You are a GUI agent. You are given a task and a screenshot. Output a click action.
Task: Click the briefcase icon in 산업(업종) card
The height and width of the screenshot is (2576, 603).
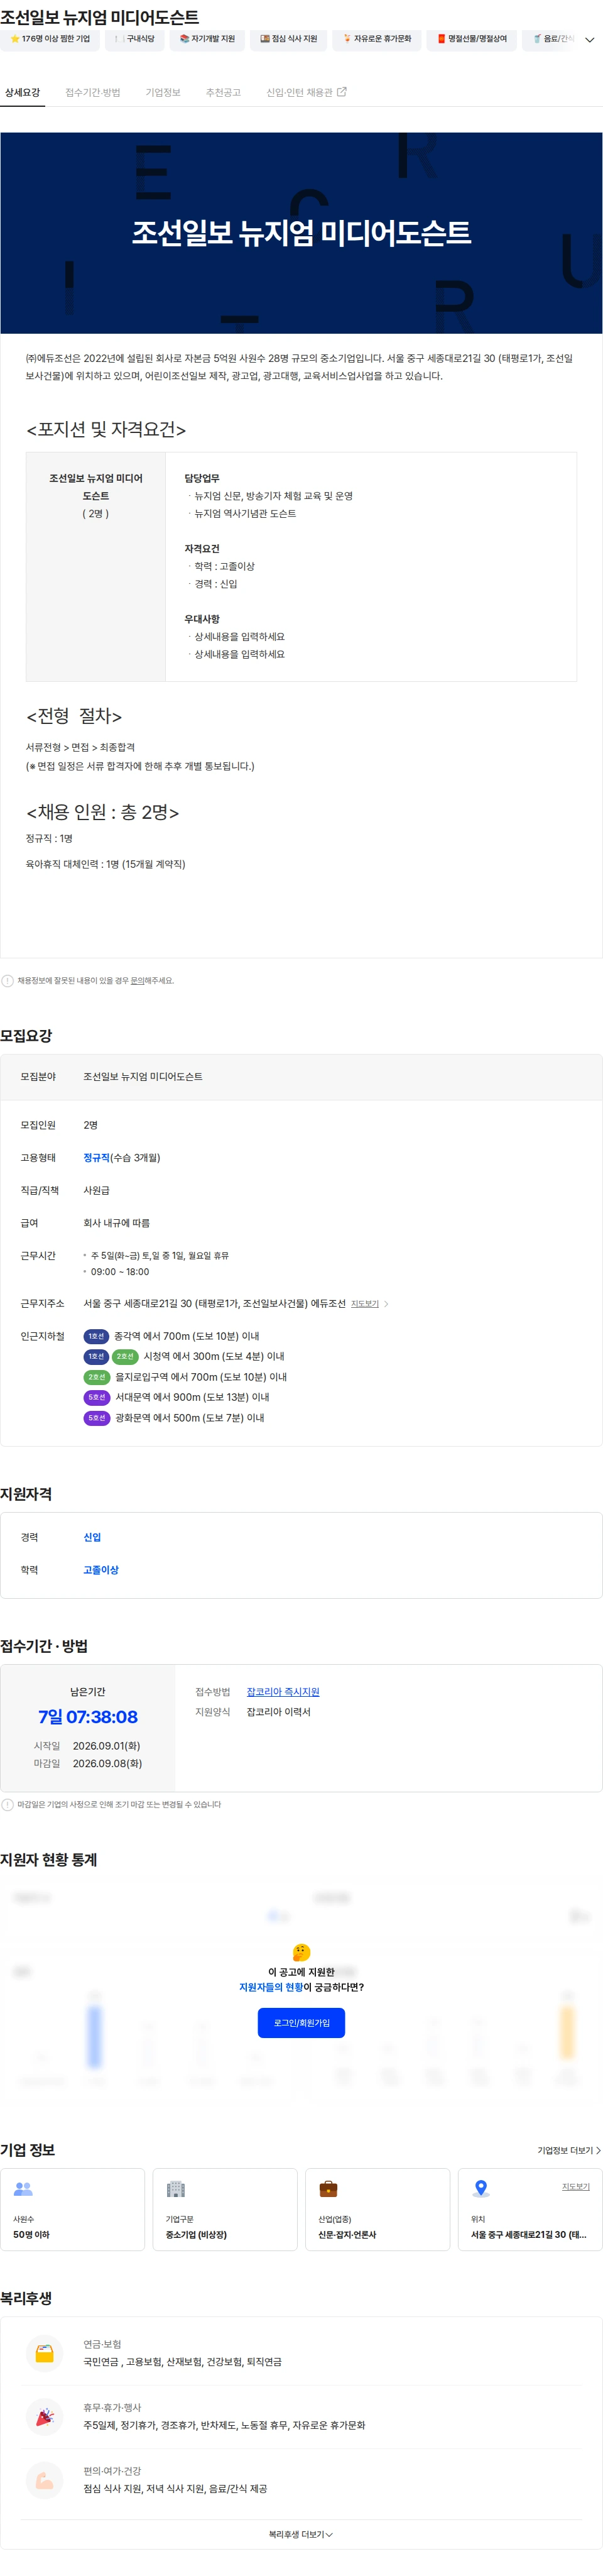(x=328, y=2189)
